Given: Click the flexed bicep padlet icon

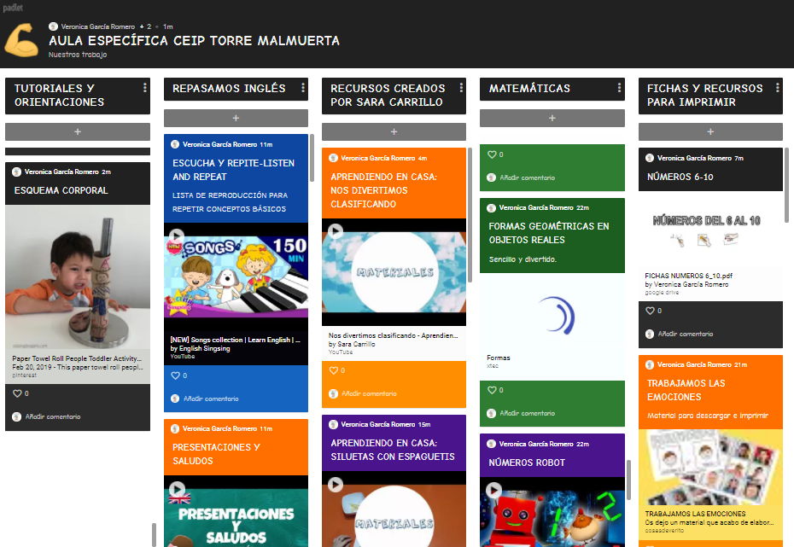Looking at the screenshot, I should [21, 39].
